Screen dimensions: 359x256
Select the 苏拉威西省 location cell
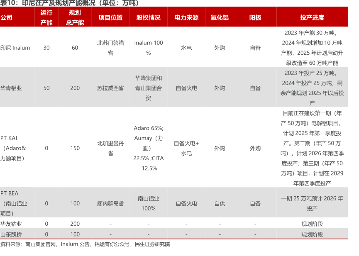coord(110,88)
